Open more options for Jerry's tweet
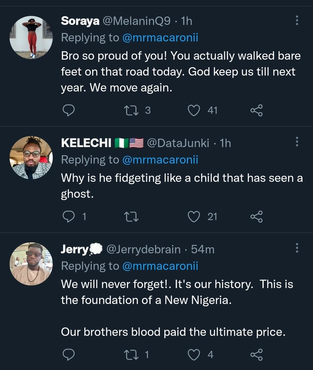The image size is (313, 370). tap(297, 248)
